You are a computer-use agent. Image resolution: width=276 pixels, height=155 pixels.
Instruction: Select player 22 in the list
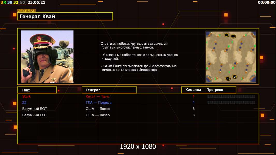tap(24, 103)
